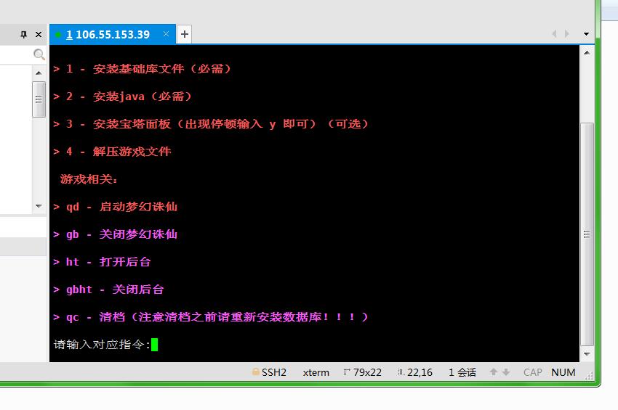
Task: Close the 106.55.153.39 tab
Action: (x=166, y=34)
